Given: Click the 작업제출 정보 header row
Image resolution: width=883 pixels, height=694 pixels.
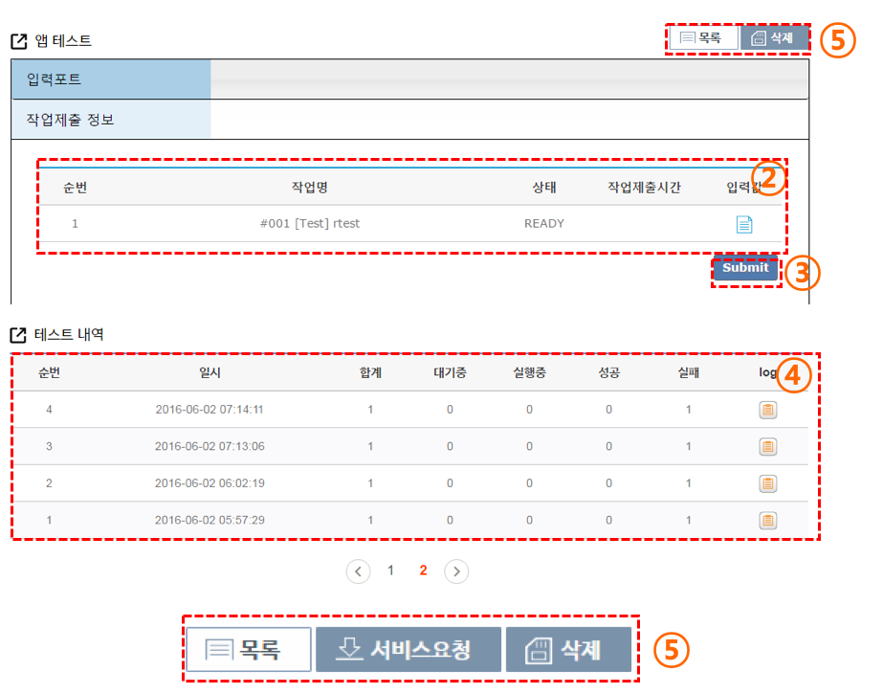Looking at the screenshot, I should (410, 120).
